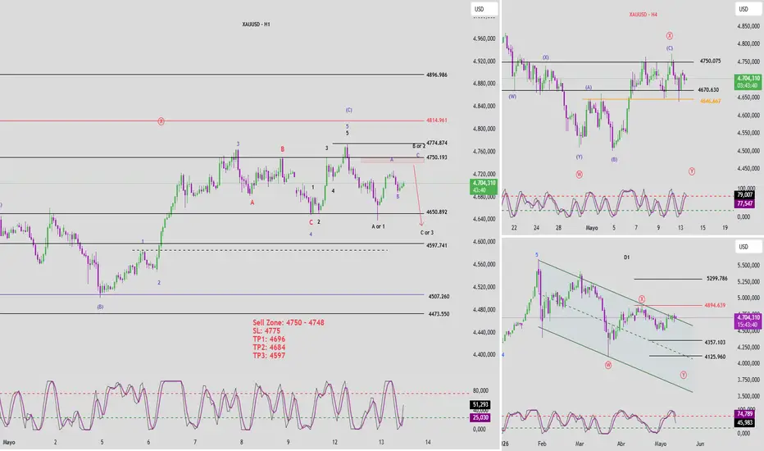Select the SL: 4775 text line
Image resolution: width=764 pixels, height=451 pixels.
point(266,331)
